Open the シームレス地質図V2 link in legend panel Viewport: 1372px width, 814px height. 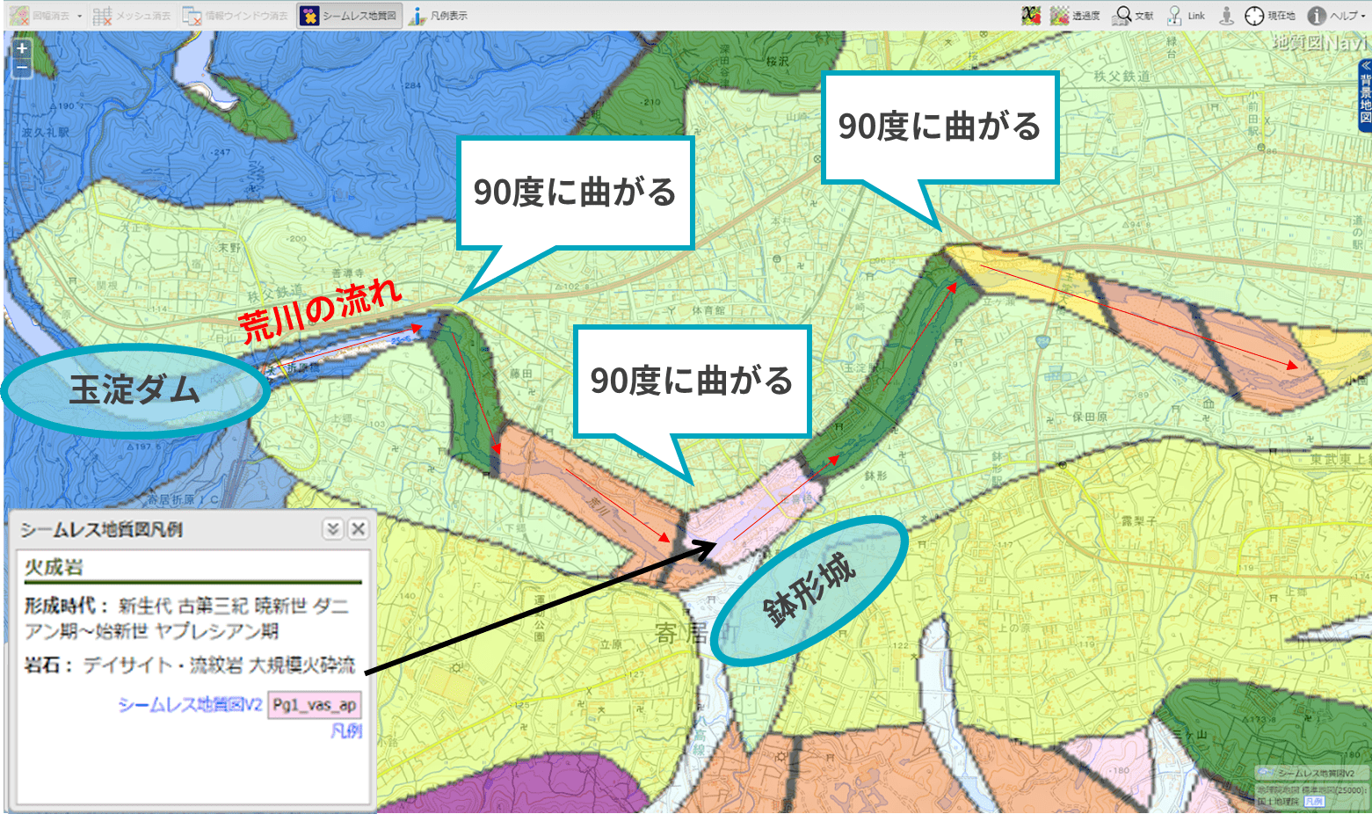[190, 705]
